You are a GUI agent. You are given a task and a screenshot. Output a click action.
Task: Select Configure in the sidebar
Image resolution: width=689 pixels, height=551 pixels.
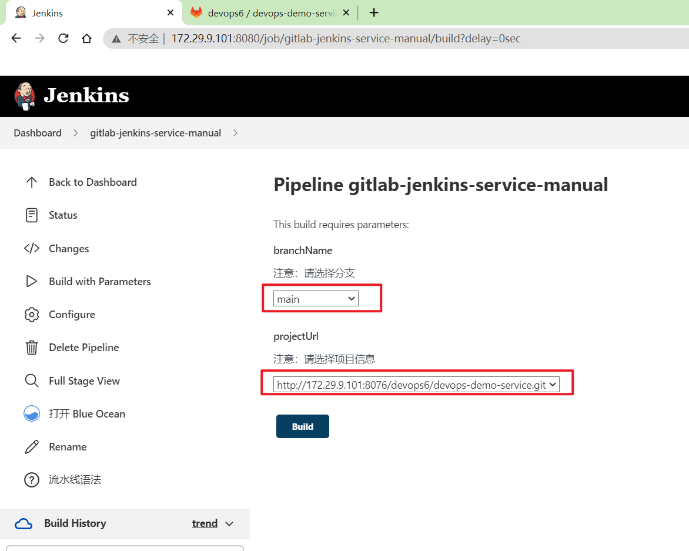coord(72,315)
